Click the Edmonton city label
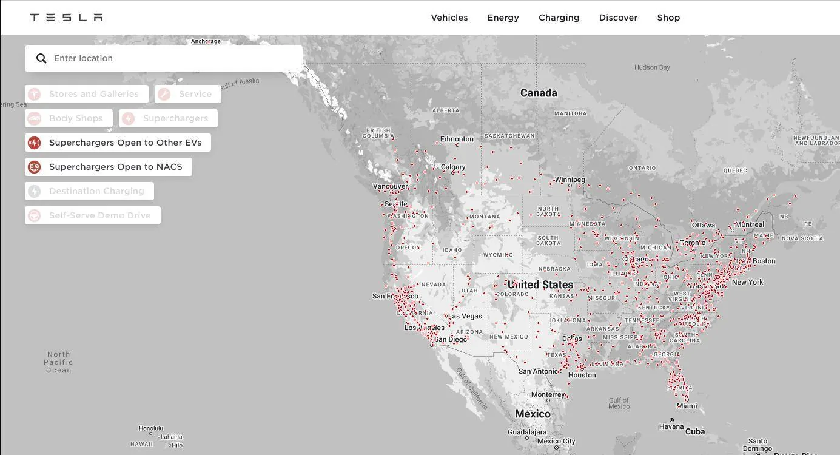This screenshot has width=840, height=455. coord(457,139)
